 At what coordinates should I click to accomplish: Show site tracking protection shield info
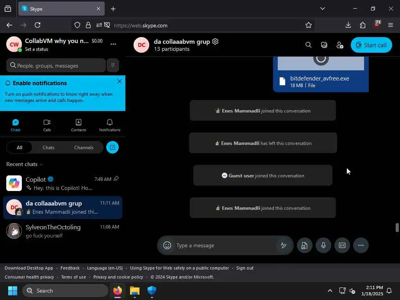pyautogui.click(x=77, y=25)
